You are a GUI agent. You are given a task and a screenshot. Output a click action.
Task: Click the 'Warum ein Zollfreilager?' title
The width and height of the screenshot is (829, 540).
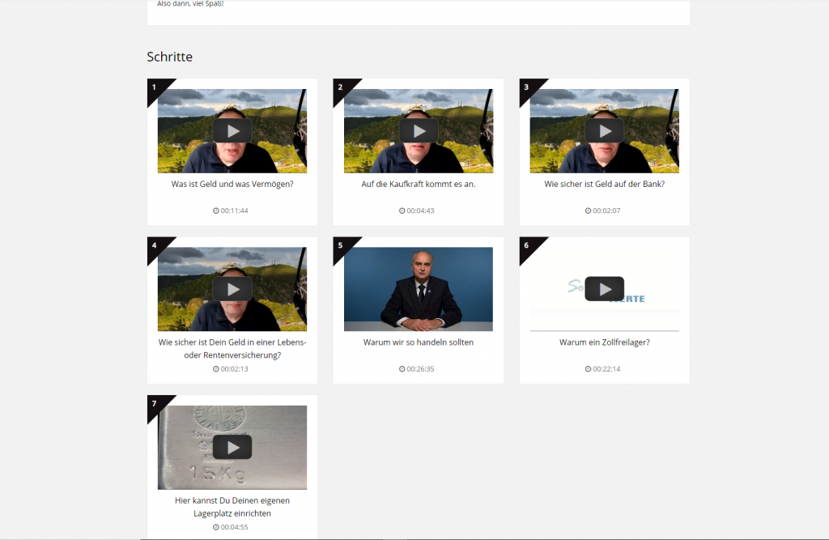pyautogui.click(x=605, y=342)
